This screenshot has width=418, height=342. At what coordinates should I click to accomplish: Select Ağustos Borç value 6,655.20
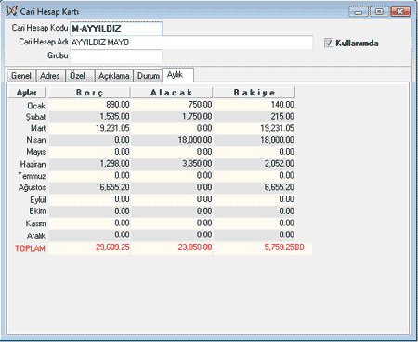point(114,187)
